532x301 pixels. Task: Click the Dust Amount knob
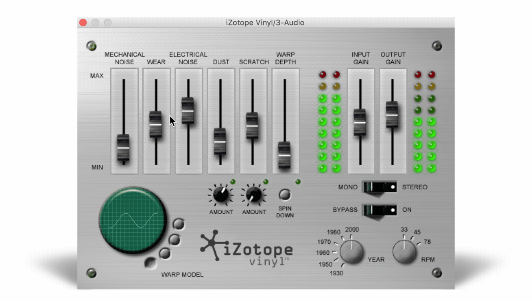point(220,195)
